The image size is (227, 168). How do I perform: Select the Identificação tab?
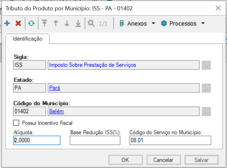[x=27, y=39]
